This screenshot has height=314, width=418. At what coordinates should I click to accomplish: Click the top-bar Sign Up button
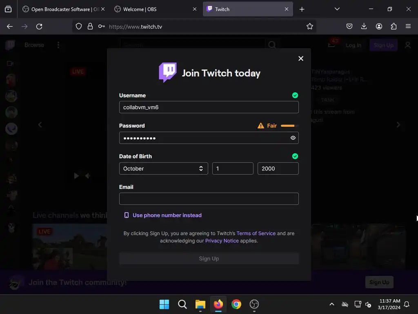(384, 45)
